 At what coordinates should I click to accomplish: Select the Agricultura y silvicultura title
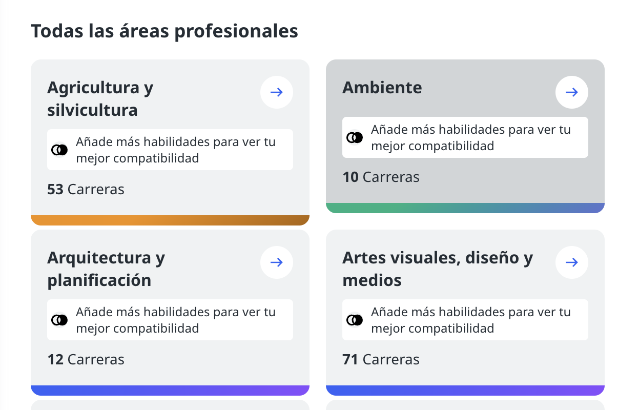pos(100,98)
